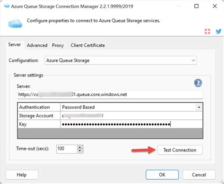Click the cloud icon in the title bar
This screenshot has width=224, height=184.
tap(7, 6)
